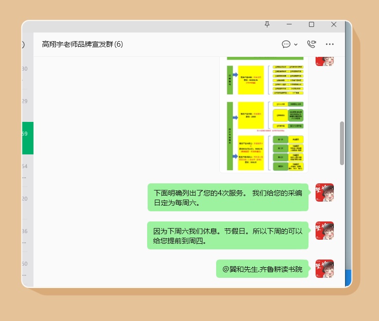This screenshot has height=321, width=379.
Task: Select the message about 提前到周四
Action: click(228, 236)
